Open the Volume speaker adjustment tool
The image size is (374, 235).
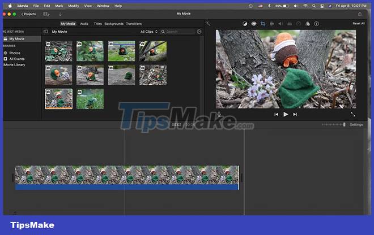[280, 24]
